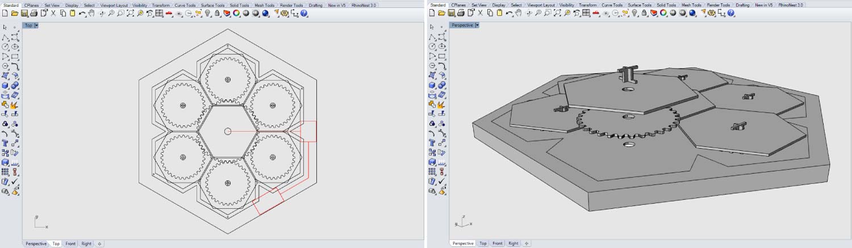Click Cut scissors icon in left window
Viewport: 852px width, 248px height.
pyautogui.click(x=53, y=13)
